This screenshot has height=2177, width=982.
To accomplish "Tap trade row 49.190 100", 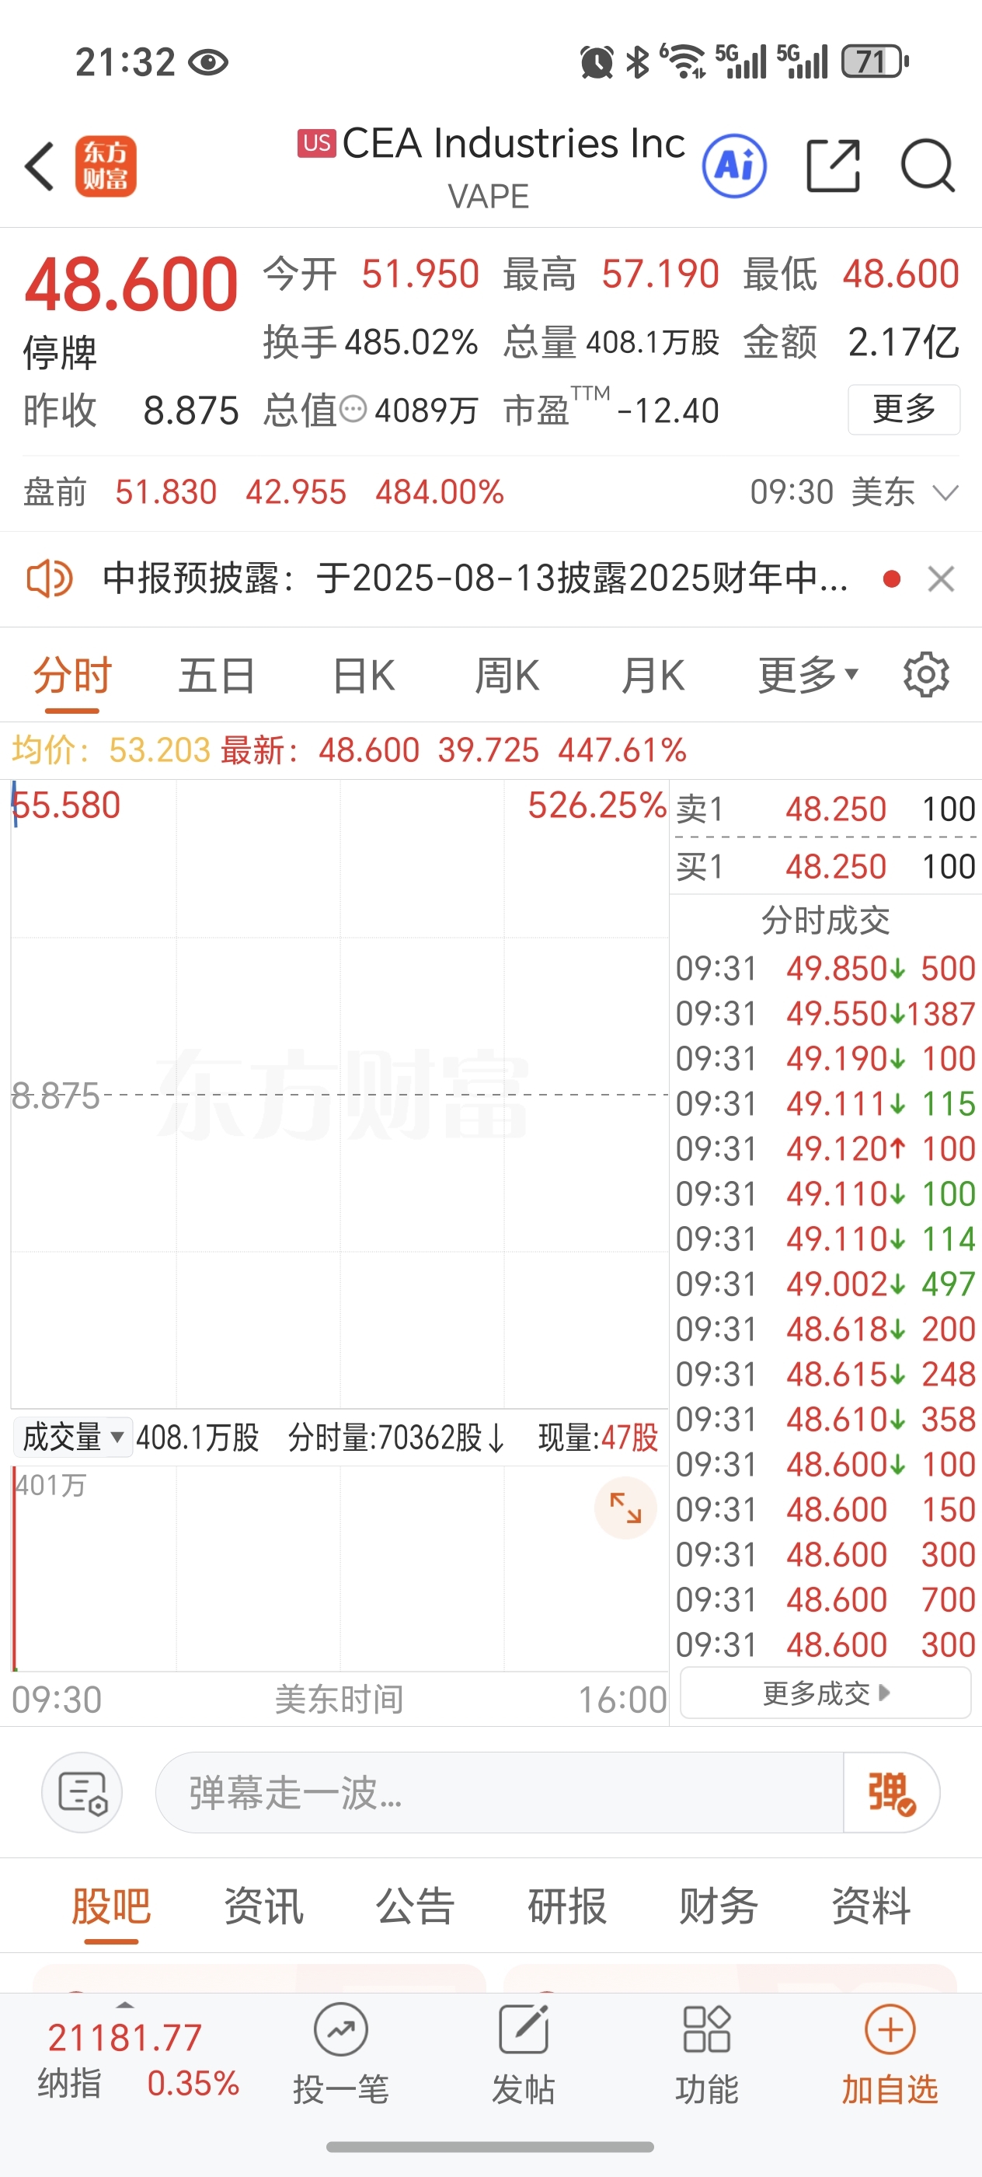I will click(x=826, y=1058).
